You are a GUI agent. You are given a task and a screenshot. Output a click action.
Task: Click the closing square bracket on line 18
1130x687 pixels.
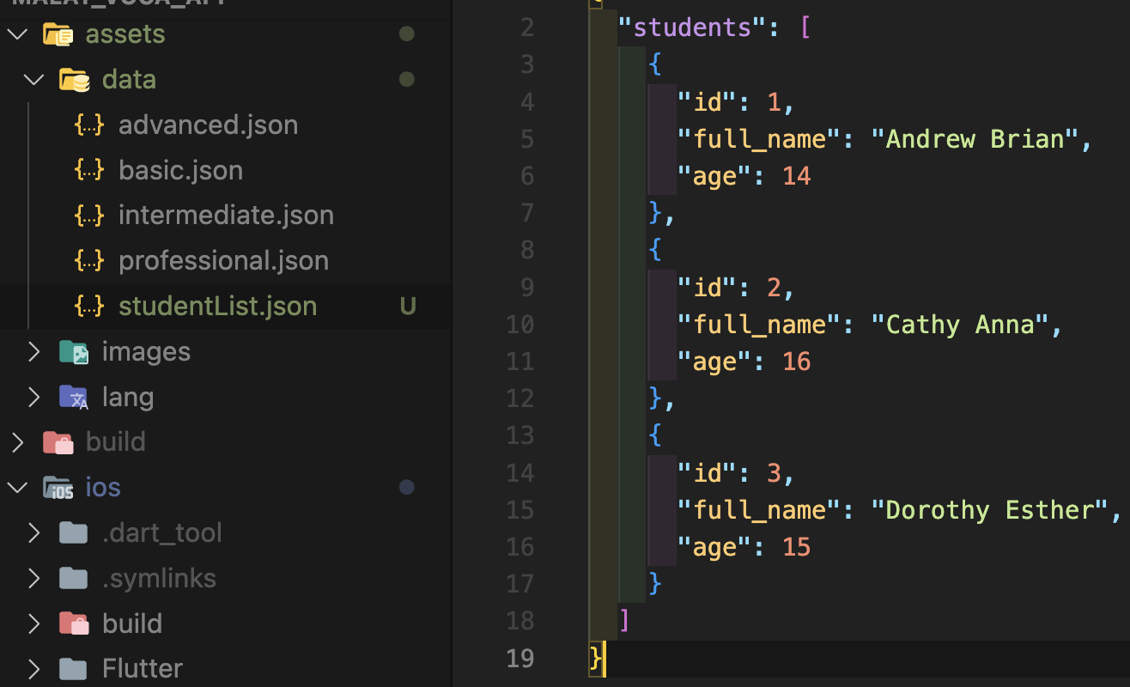coord(624,622)
